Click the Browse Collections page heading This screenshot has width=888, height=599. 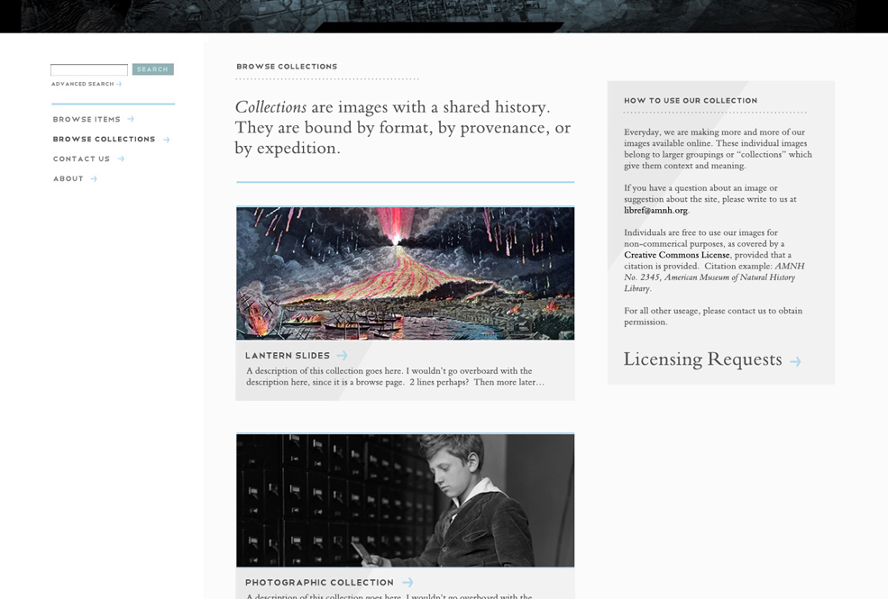coord(287,67)
